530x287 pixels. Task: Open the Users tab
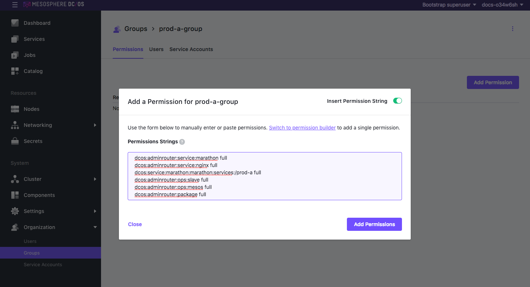click(x=156, y=49)
